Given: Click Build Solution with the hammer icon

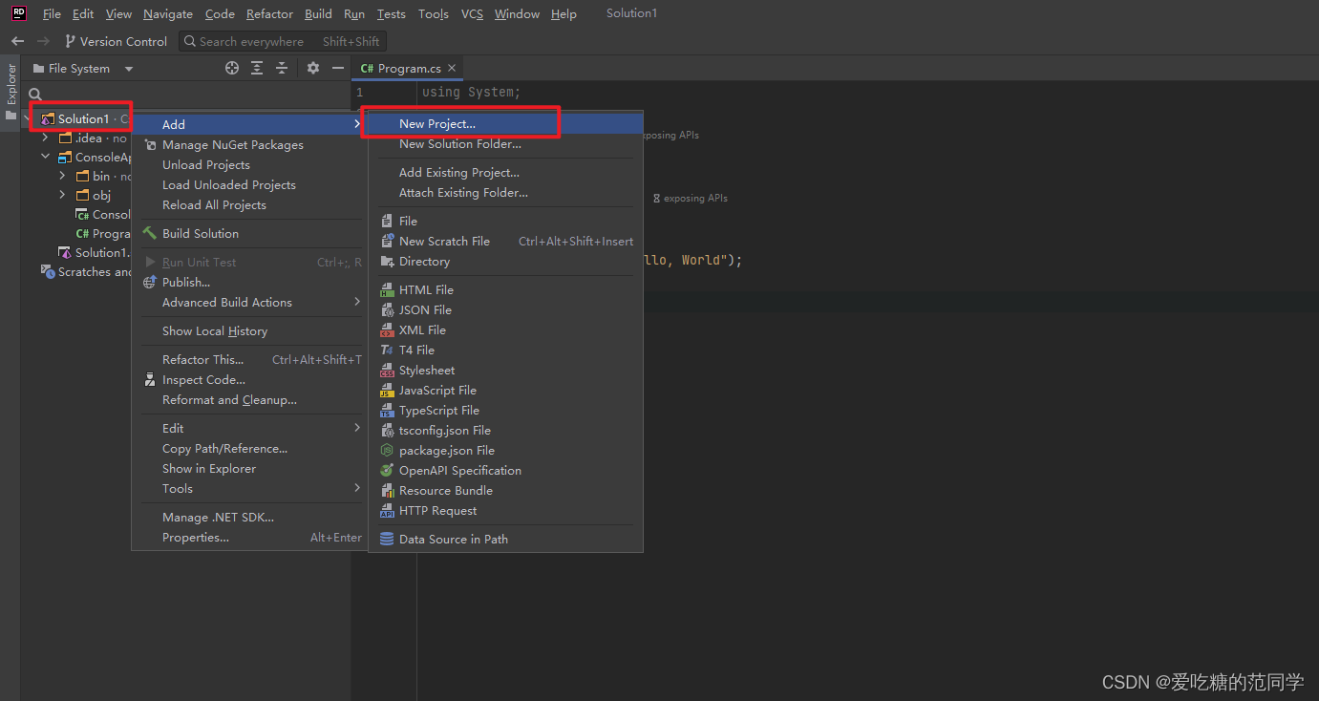Looking at the screenshot, I should tap(250, 234).
